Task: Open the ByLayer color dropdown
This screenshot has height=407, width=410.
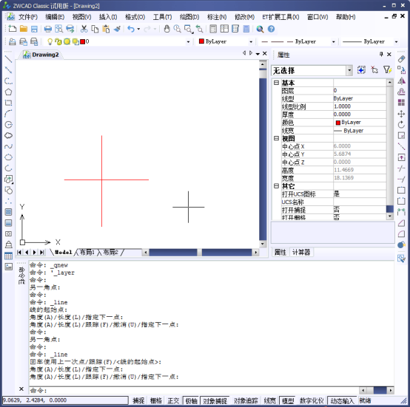Action: click(251, 42)
